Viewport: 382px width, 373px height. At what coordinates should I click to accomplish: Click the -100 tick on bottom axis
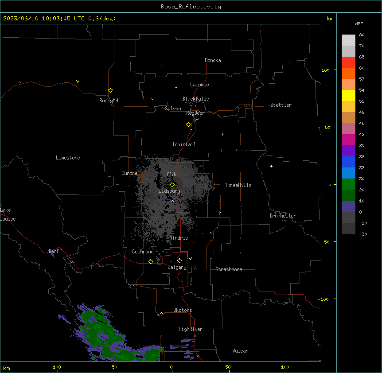[x=55, y=367]
